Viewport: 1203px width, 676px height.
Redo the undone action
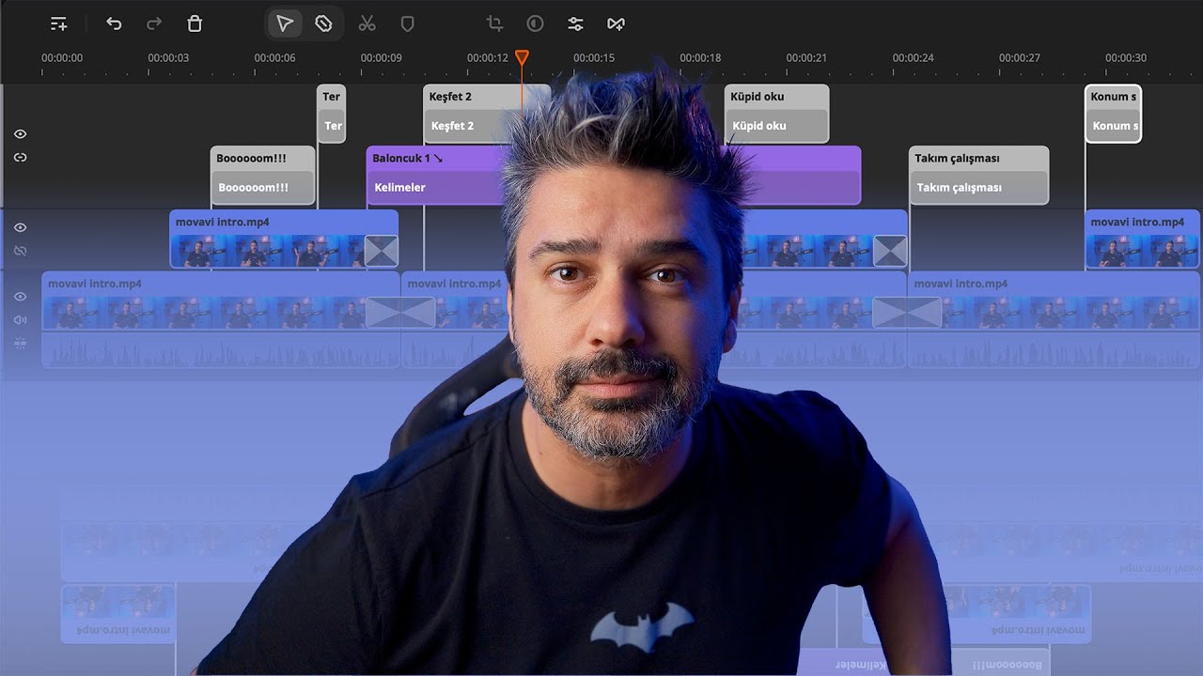coord(154,23)
